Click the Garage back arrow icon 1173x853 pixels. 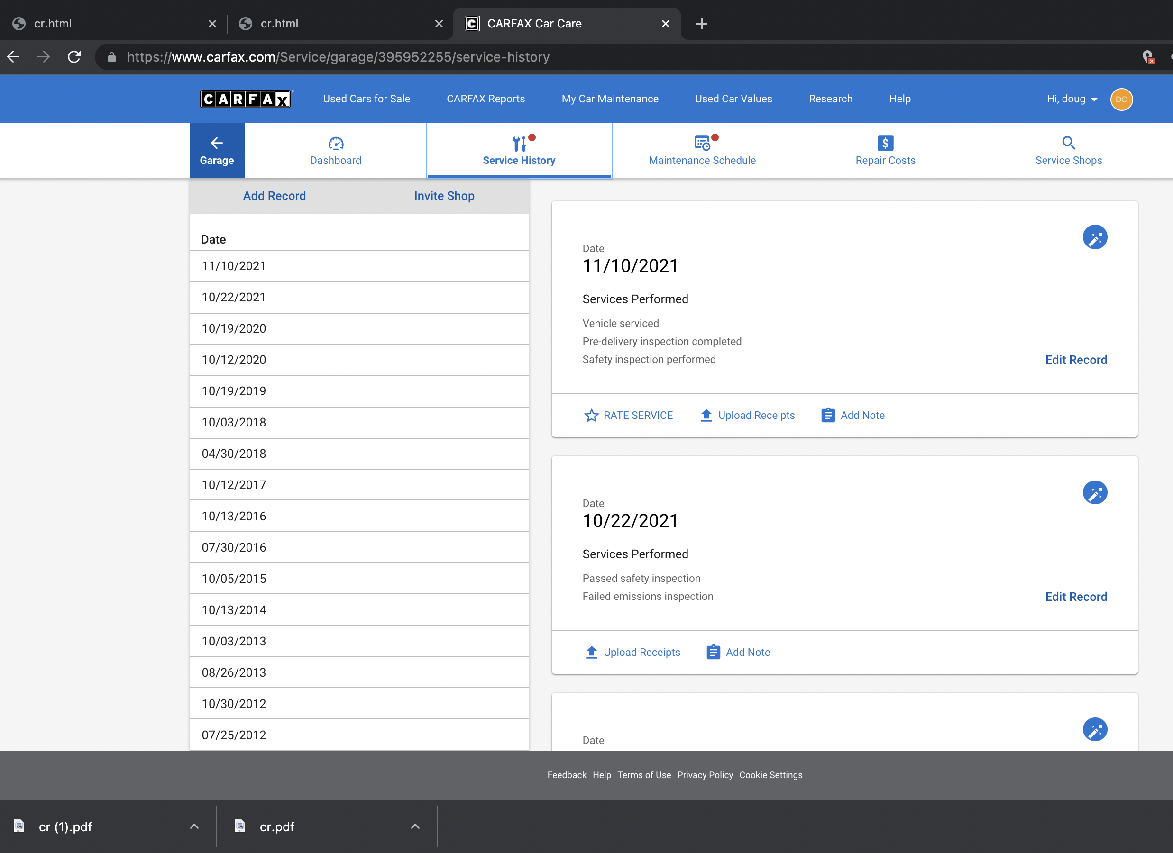(217, 143)
